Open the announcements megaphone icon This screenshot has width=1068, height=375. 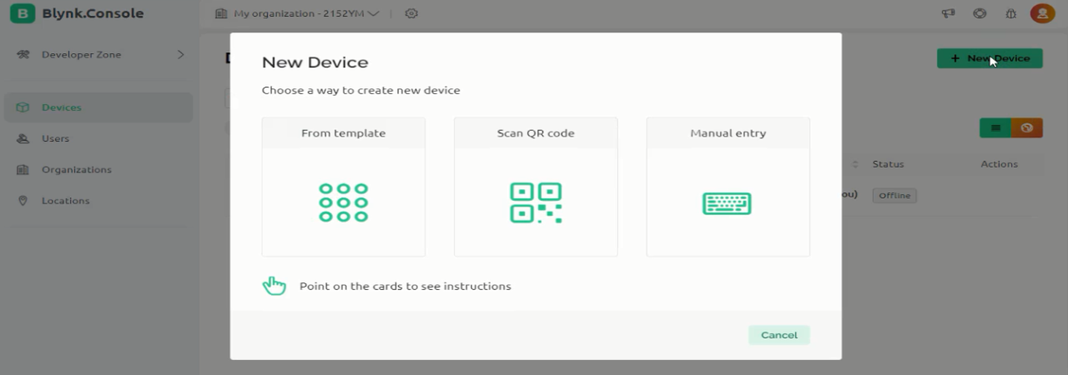coord(948,13)
